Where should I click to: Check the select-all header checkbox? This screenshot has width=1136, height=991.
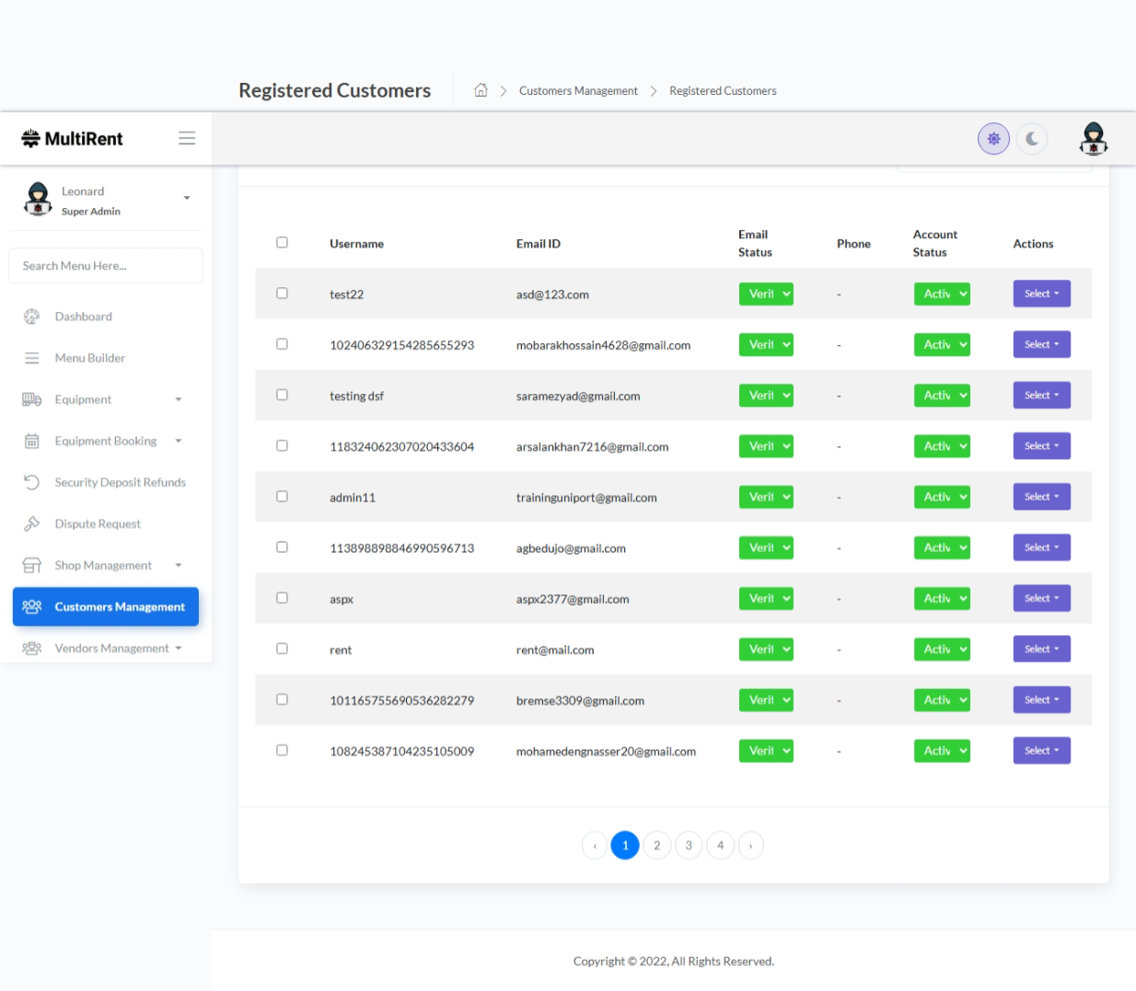(x=282, y=243)
